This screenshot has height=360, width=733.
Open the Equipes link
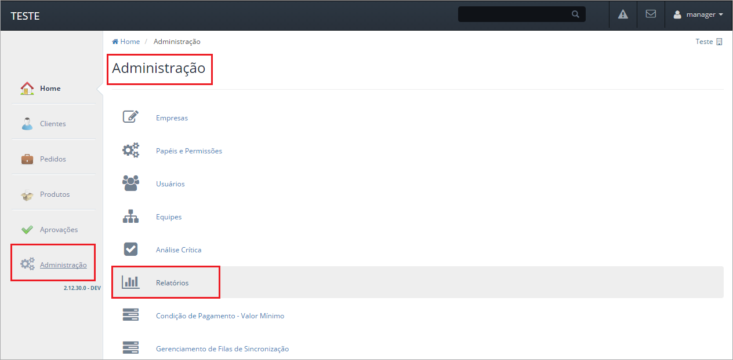point(169,217)
